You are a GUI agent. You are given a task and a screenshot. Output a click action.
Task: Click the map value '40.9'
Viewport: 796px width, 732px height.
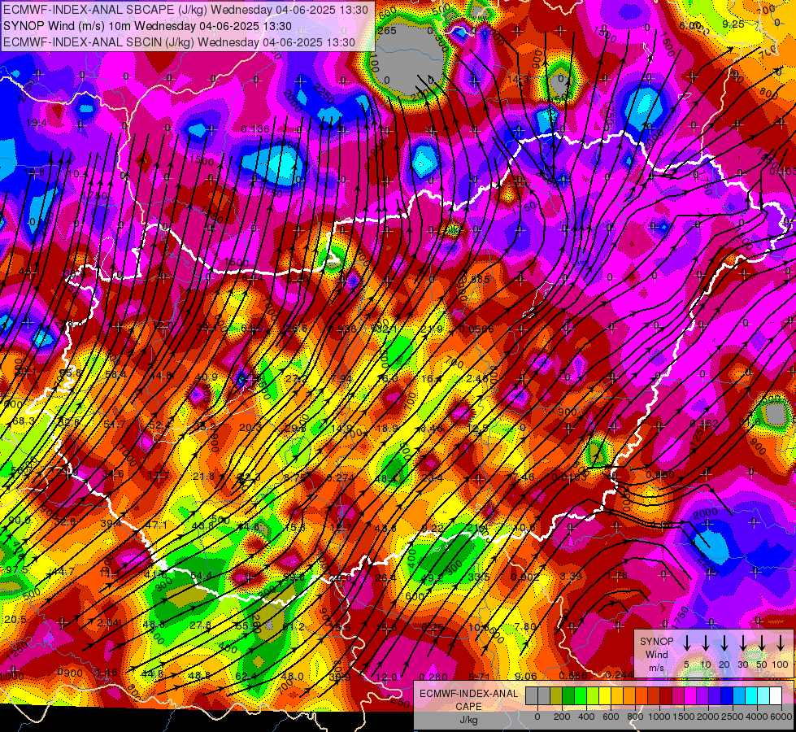[207, 377]
